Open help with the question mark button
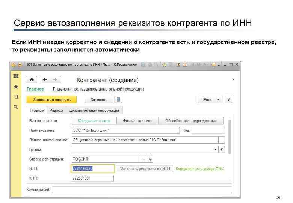Viewport: 293px width, 203px height. [228, 100]
